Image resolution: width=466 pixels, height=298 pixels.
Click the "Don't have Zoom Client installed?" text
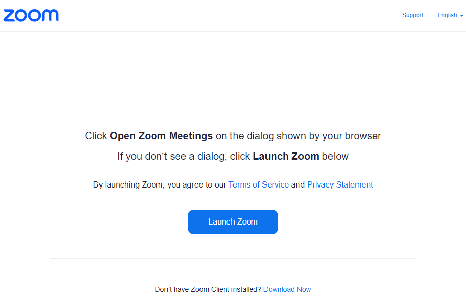208,289
